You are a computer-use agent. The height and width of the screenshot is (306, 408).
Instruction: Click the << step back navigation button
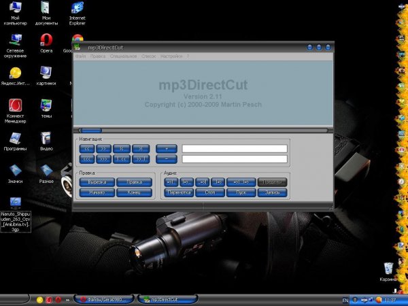pos(87,148)
